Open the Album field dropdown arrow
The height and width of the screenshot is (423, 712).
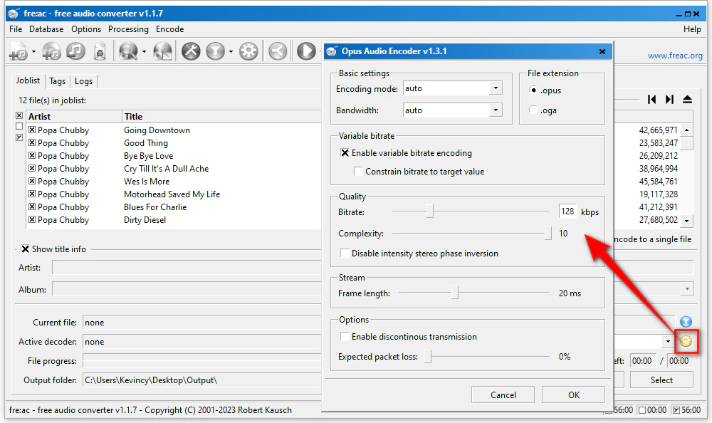[686, 289]
